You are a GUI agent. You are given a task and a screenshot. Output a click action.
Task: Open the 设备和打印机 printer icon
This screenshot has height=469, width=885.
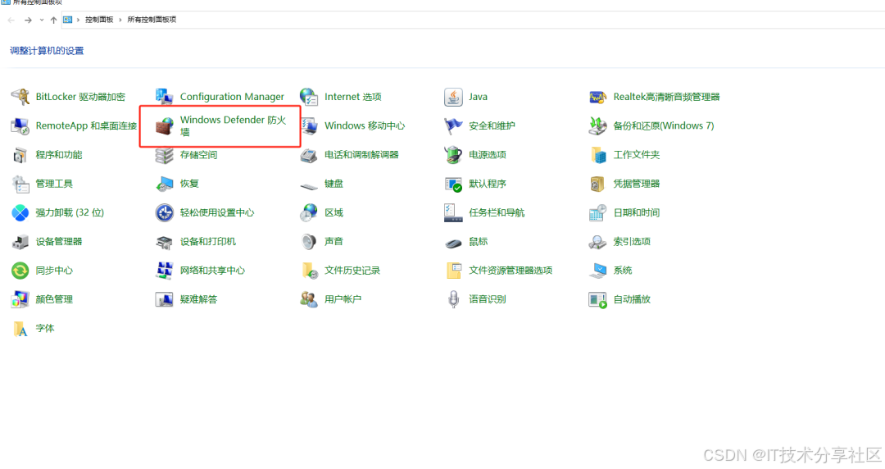click(x=164, y=242)
